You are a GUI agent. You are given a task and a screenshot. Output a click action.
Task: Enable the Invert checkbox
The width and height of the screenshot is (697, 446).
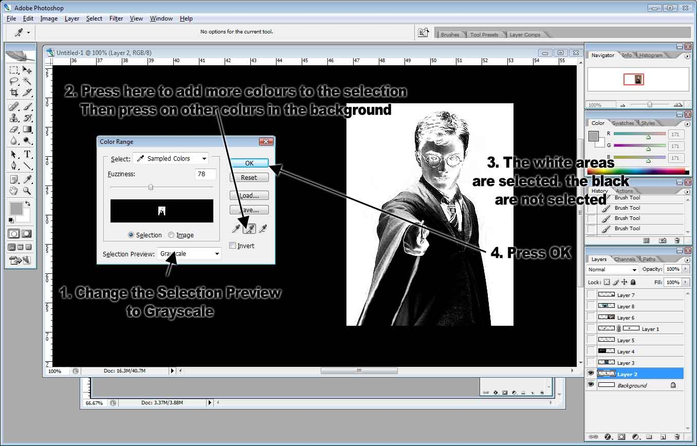coord(233,246)
